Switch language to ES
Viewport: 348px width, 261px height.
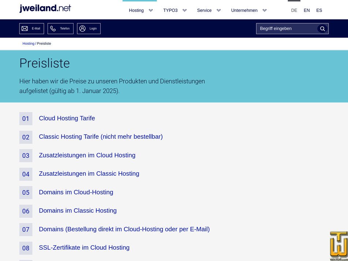click(319, 10)
